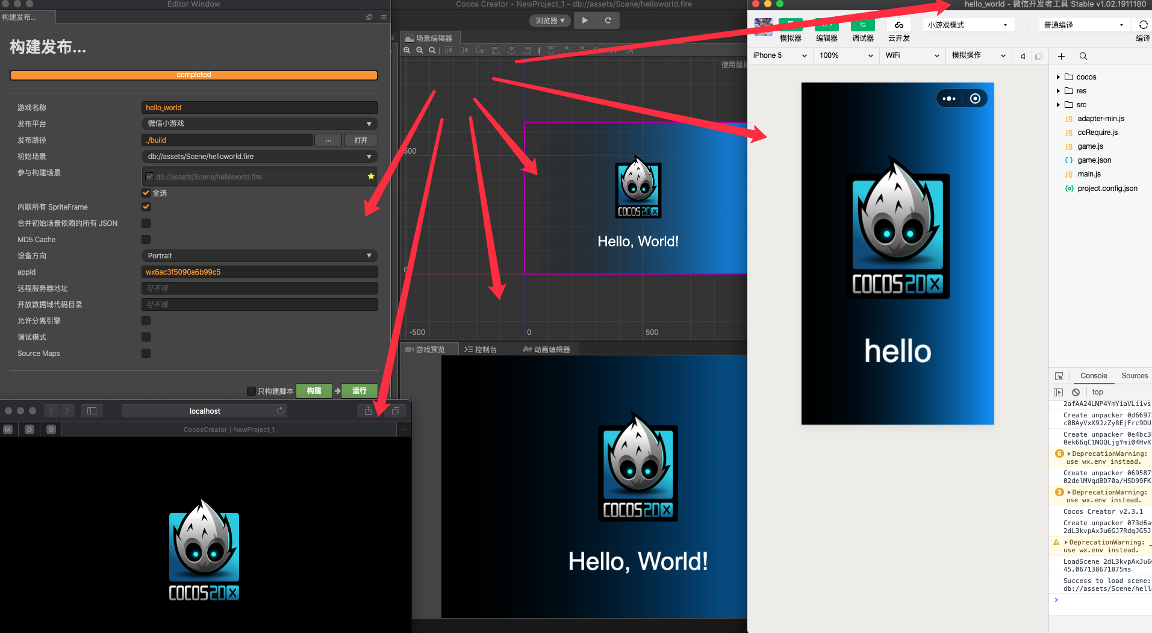Check the 只构建脚本 checkbox
1152x633 pixels.
(x=251, y=391)
